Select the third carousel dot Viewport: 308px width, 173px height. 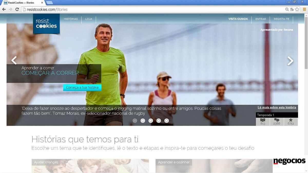(151, 121)
